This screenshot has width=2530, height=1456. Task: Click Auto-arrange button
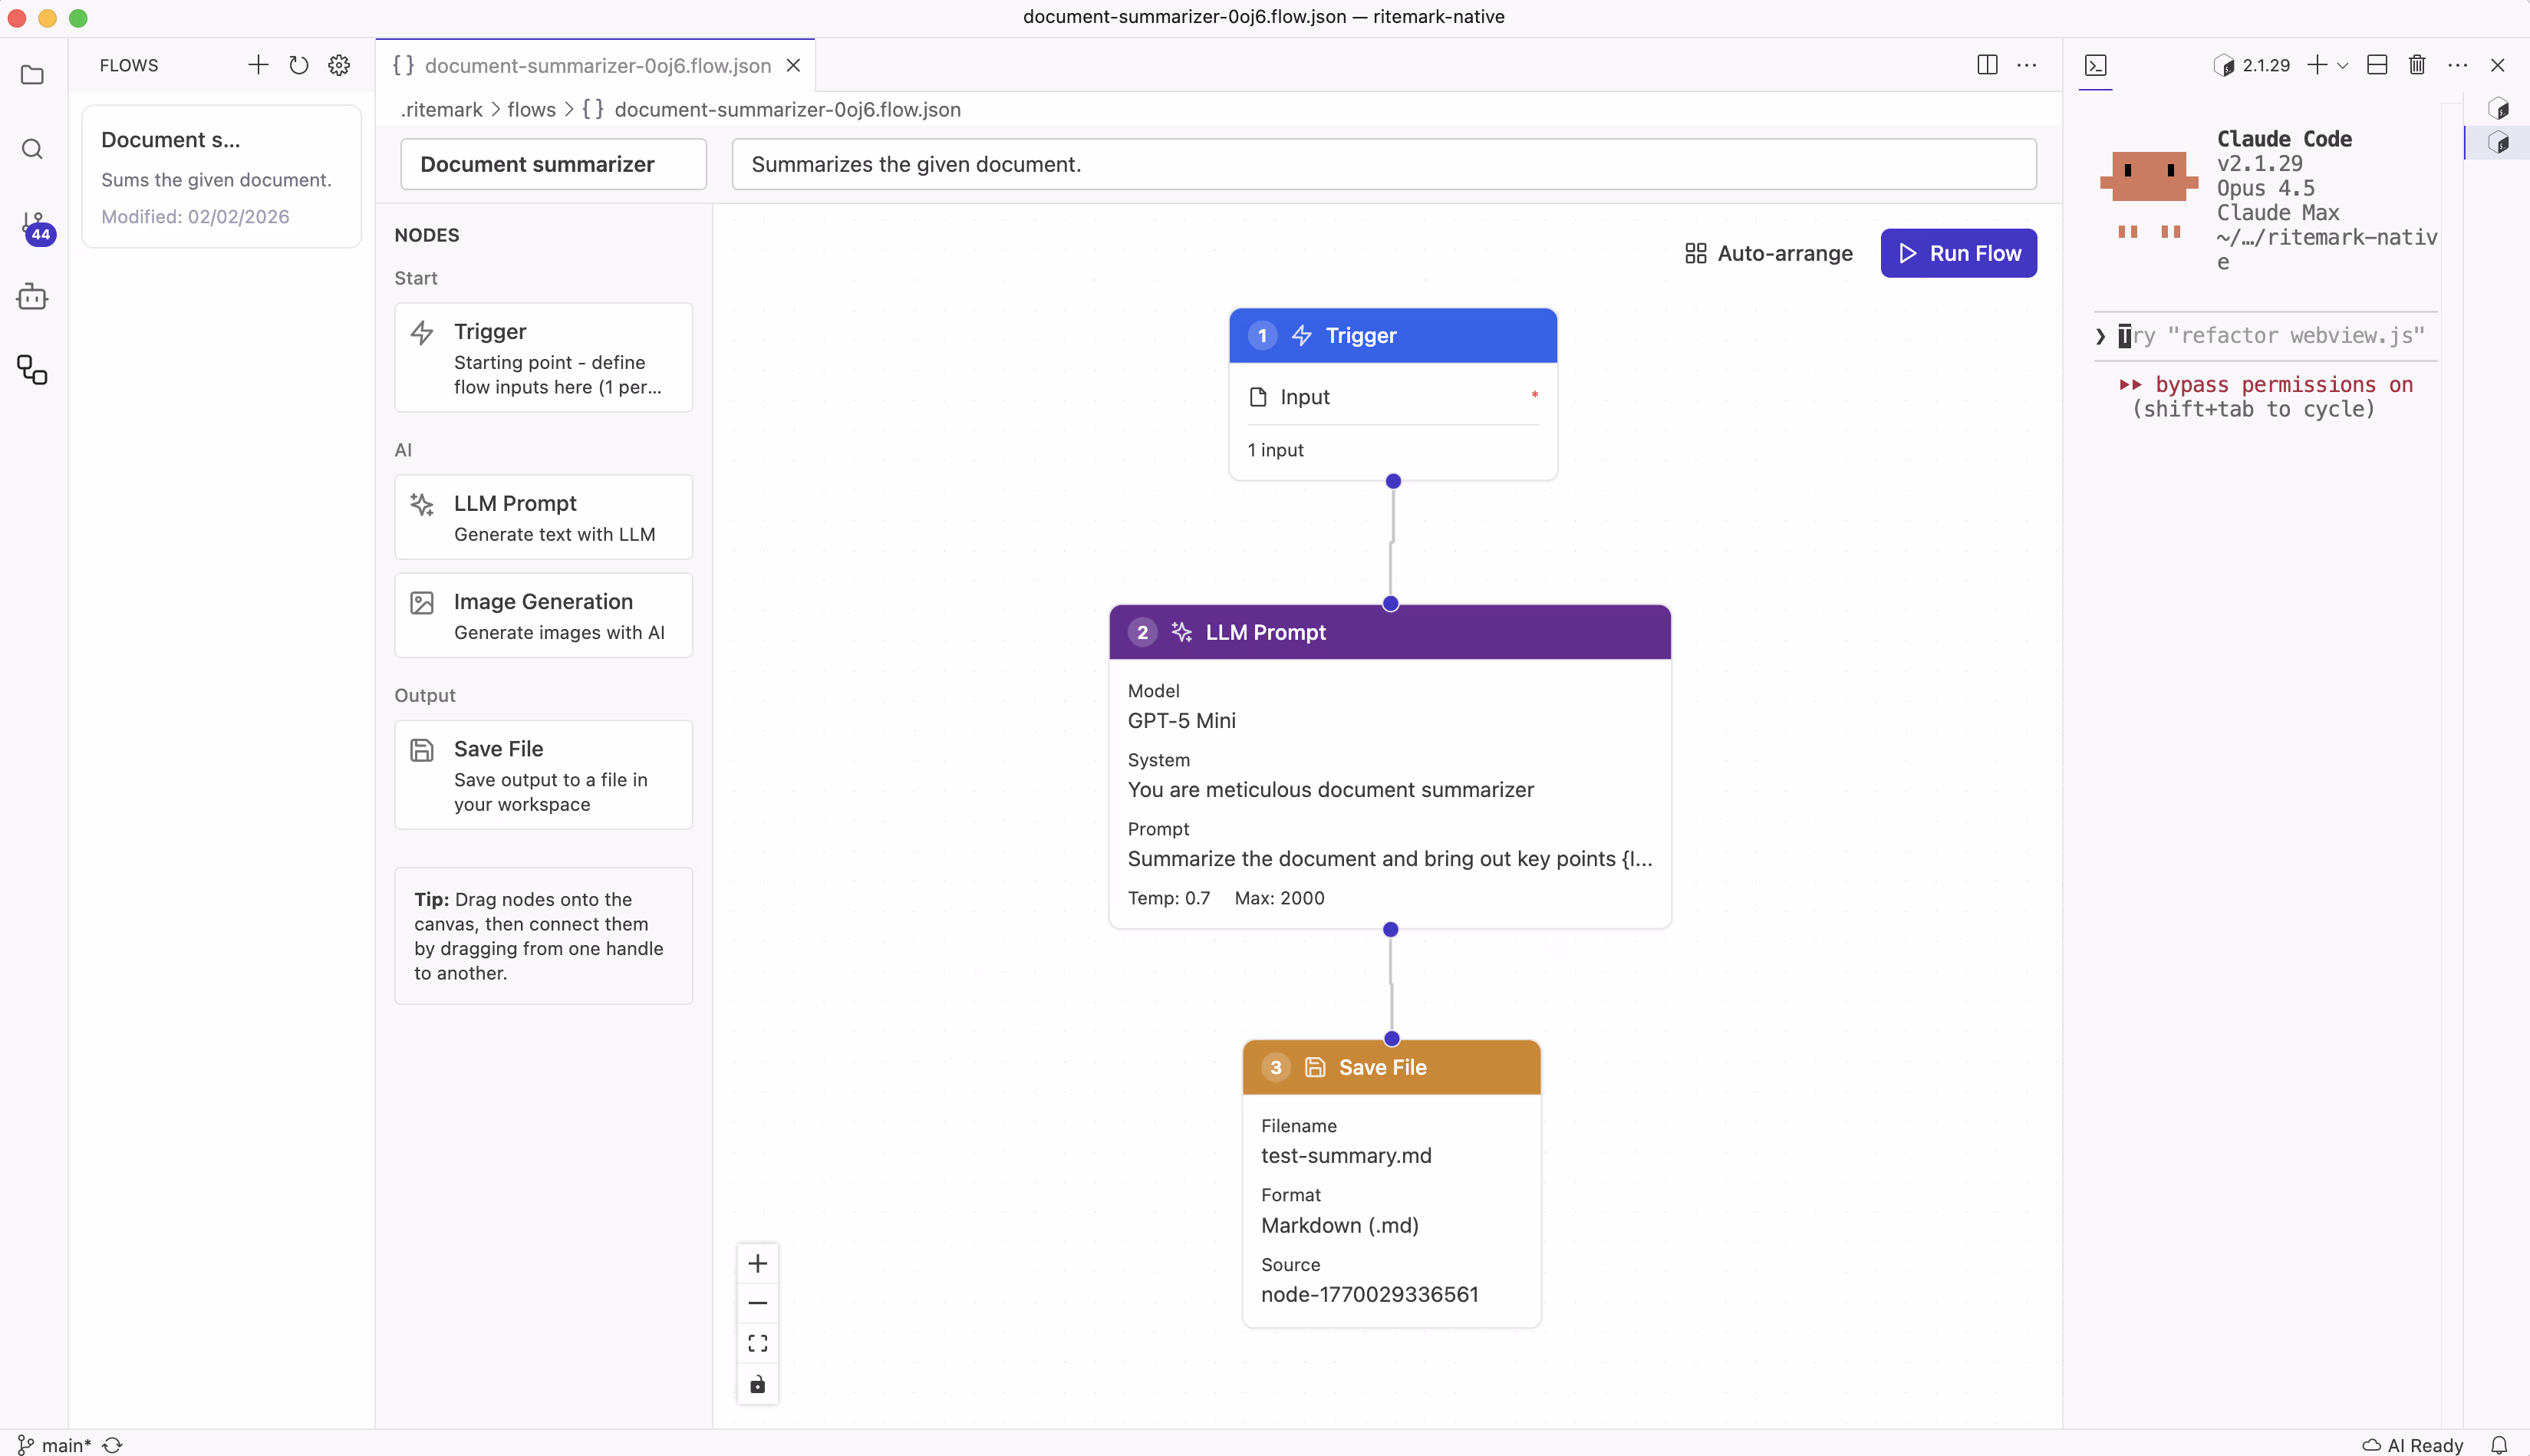point(1768,253)
